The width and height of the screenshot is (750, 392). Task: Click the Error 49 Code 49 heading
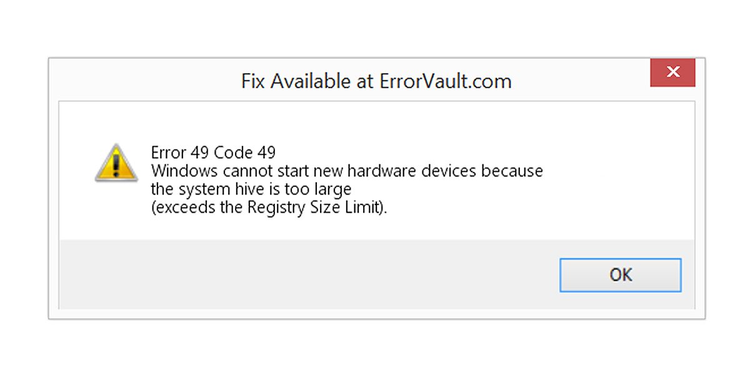click(212, 152)
